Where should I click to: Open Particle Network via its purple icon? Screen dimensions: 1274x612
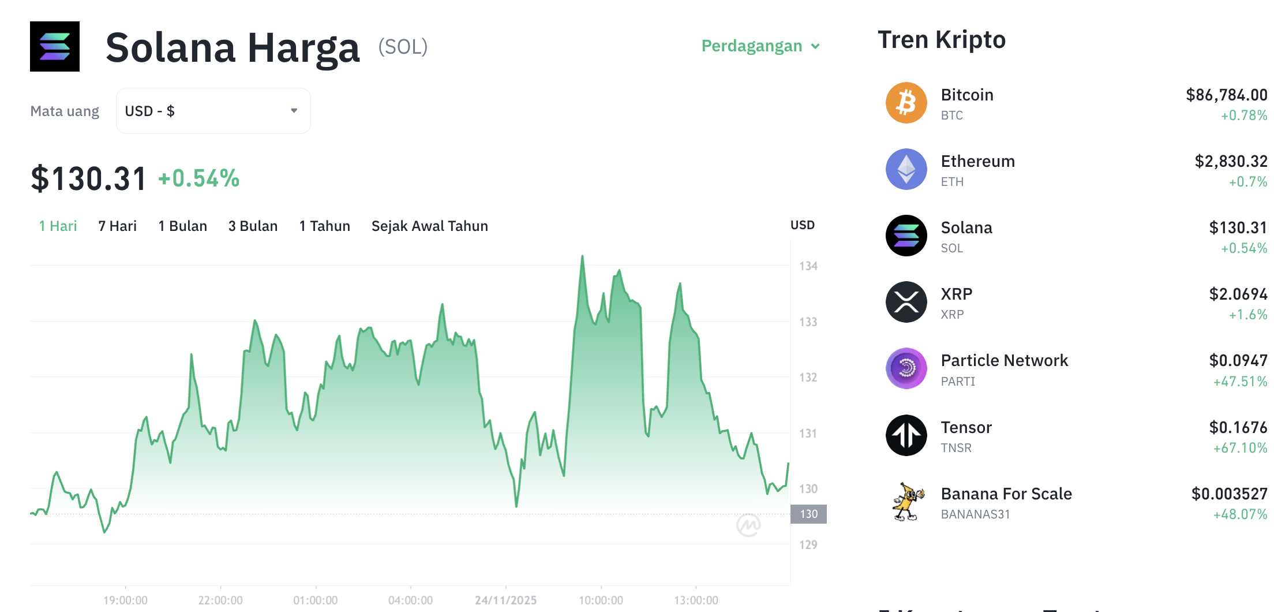[906, 368]
